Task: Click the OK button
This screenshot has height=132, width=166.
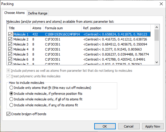Action: point(105,126)
